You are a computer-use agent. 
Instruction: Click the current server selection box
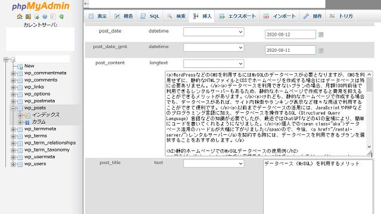click(x=40, y=39)
